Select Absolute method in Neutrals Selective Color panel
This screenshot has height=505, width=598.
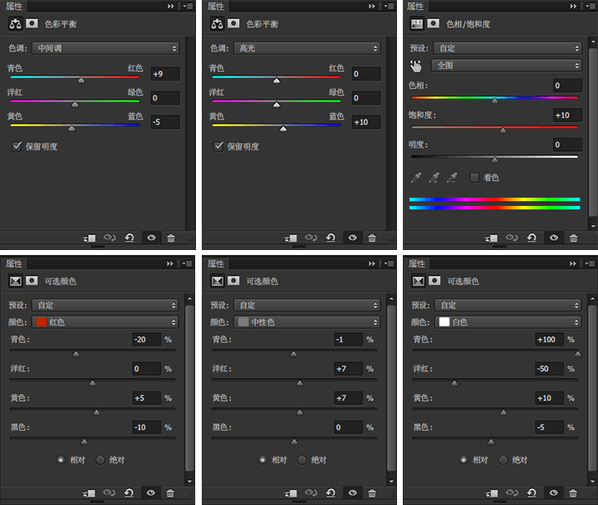[302, 460]
